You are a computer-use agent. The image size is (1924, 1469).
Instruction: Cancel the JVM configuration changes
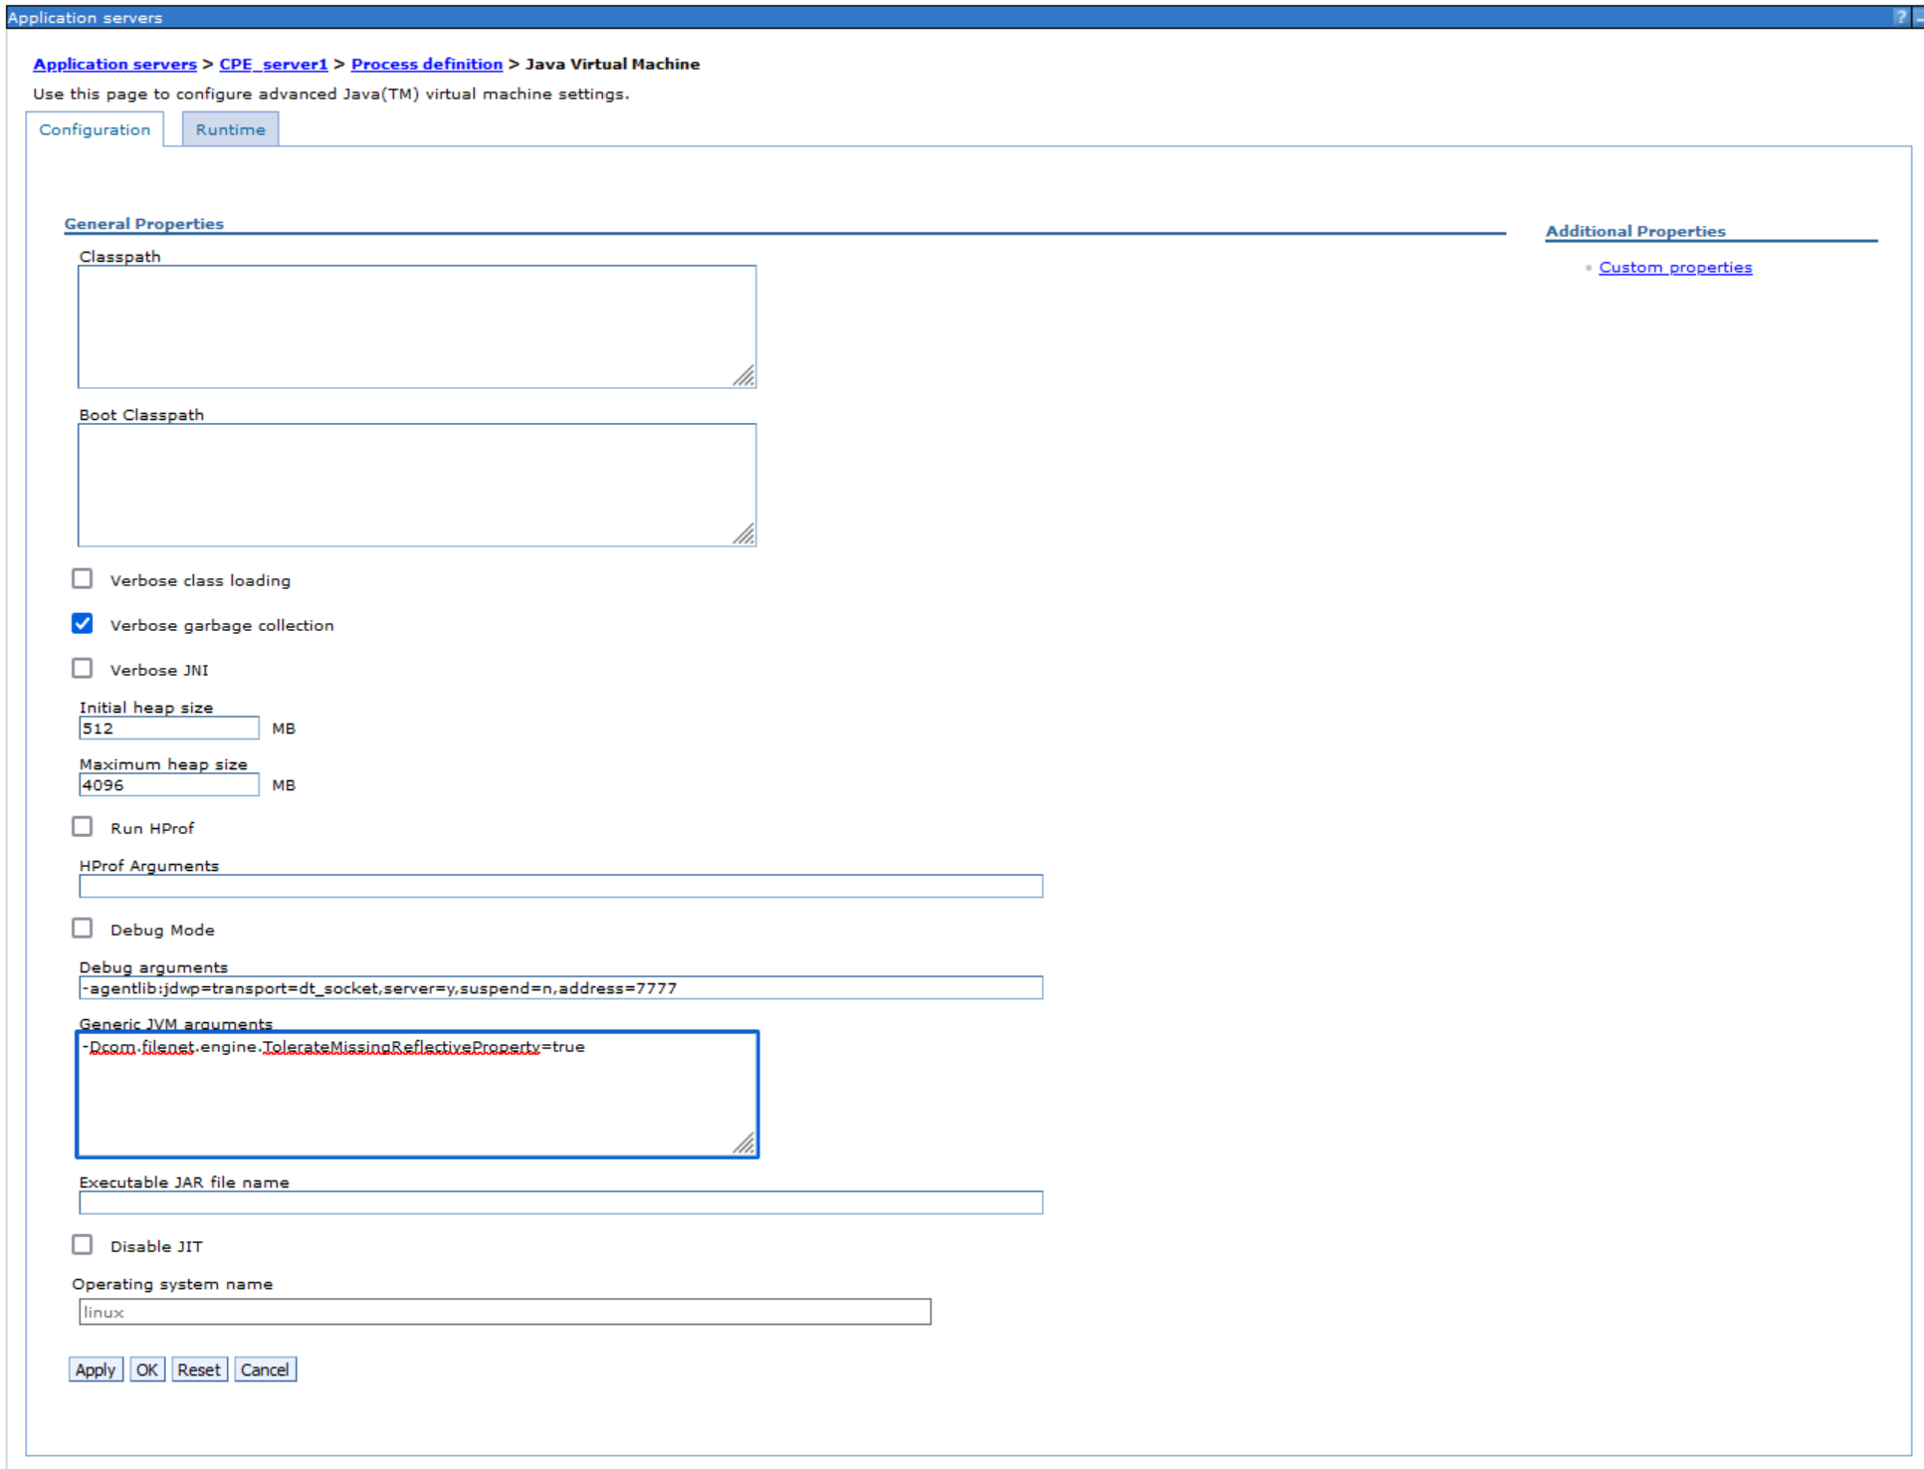coord(265,1368)
